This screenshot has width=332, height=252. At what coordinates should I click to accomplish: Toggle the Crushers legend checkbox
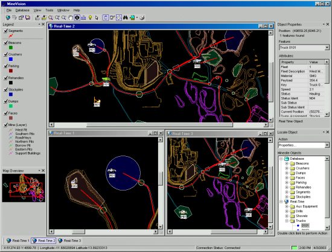click(x=5, y=54)
